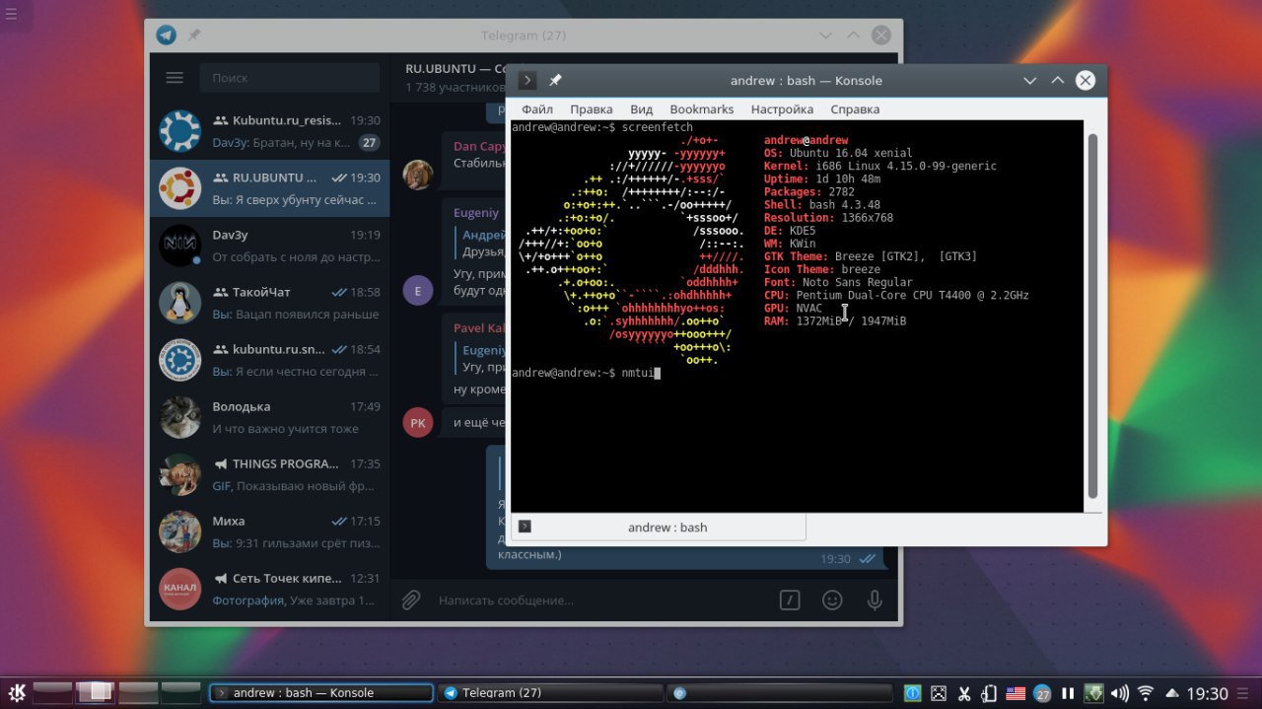Open the Файл menu in Konsole
This screenshot has height=709, width=1262.
tap(537, 109)
